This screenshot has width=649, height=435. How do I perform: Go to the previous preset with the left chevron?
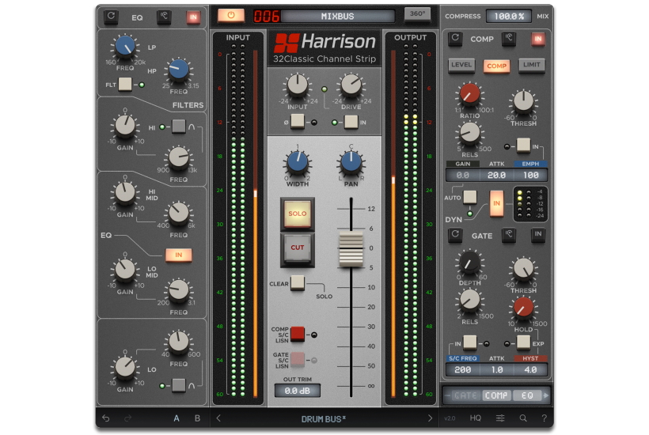218,418
